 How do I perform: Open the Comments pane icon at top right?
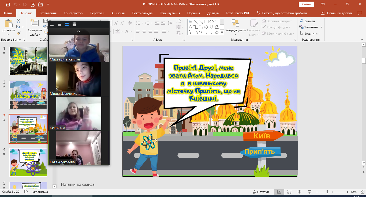pyautogui.click(x=360, y=13)
